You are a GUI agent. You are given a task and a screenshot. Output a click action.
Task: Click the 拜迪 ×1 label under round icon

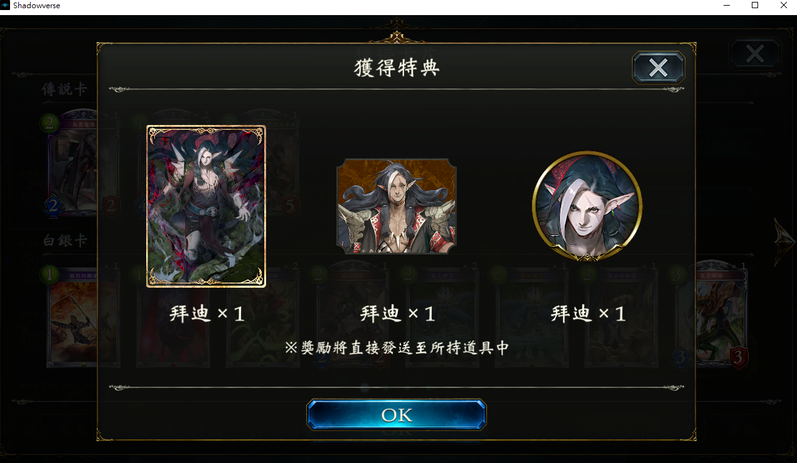point(588,313)
